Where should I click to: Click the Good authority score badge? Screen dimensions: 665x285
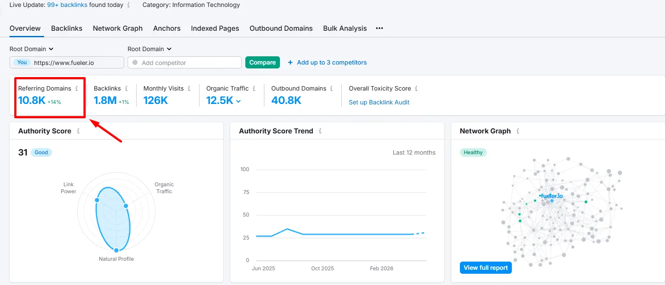pyautogui.click(x=41, y=152)
